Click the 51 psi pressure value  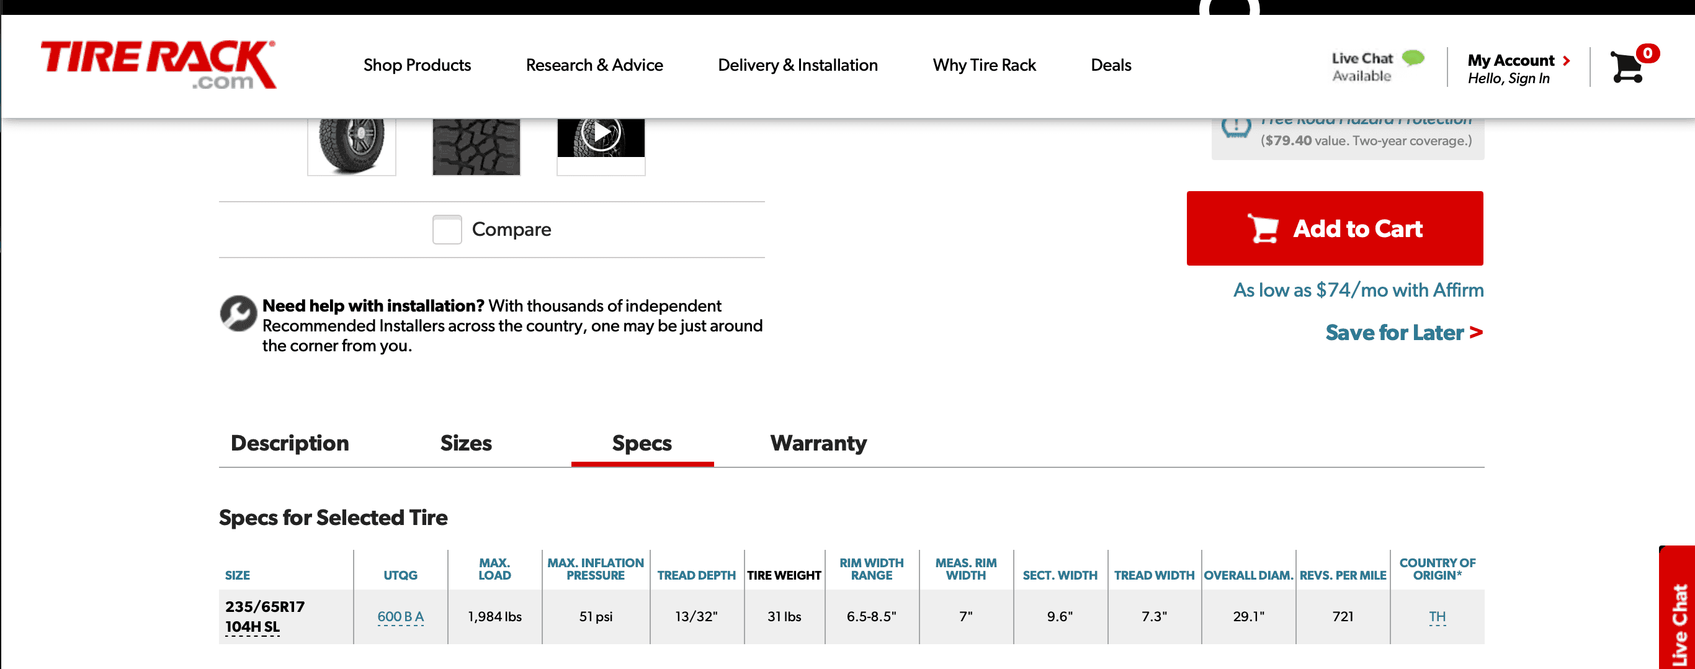click(596, 617)
